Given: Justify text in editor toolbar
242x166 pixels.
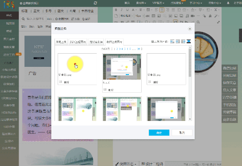Looking at the screenshot, I should 173,10.
